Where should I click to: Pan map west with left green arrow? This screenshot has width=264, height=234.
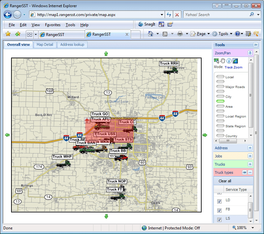click(7, 135)
